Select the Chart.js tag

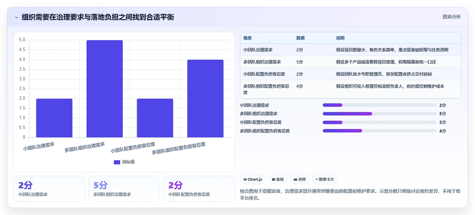253,179
